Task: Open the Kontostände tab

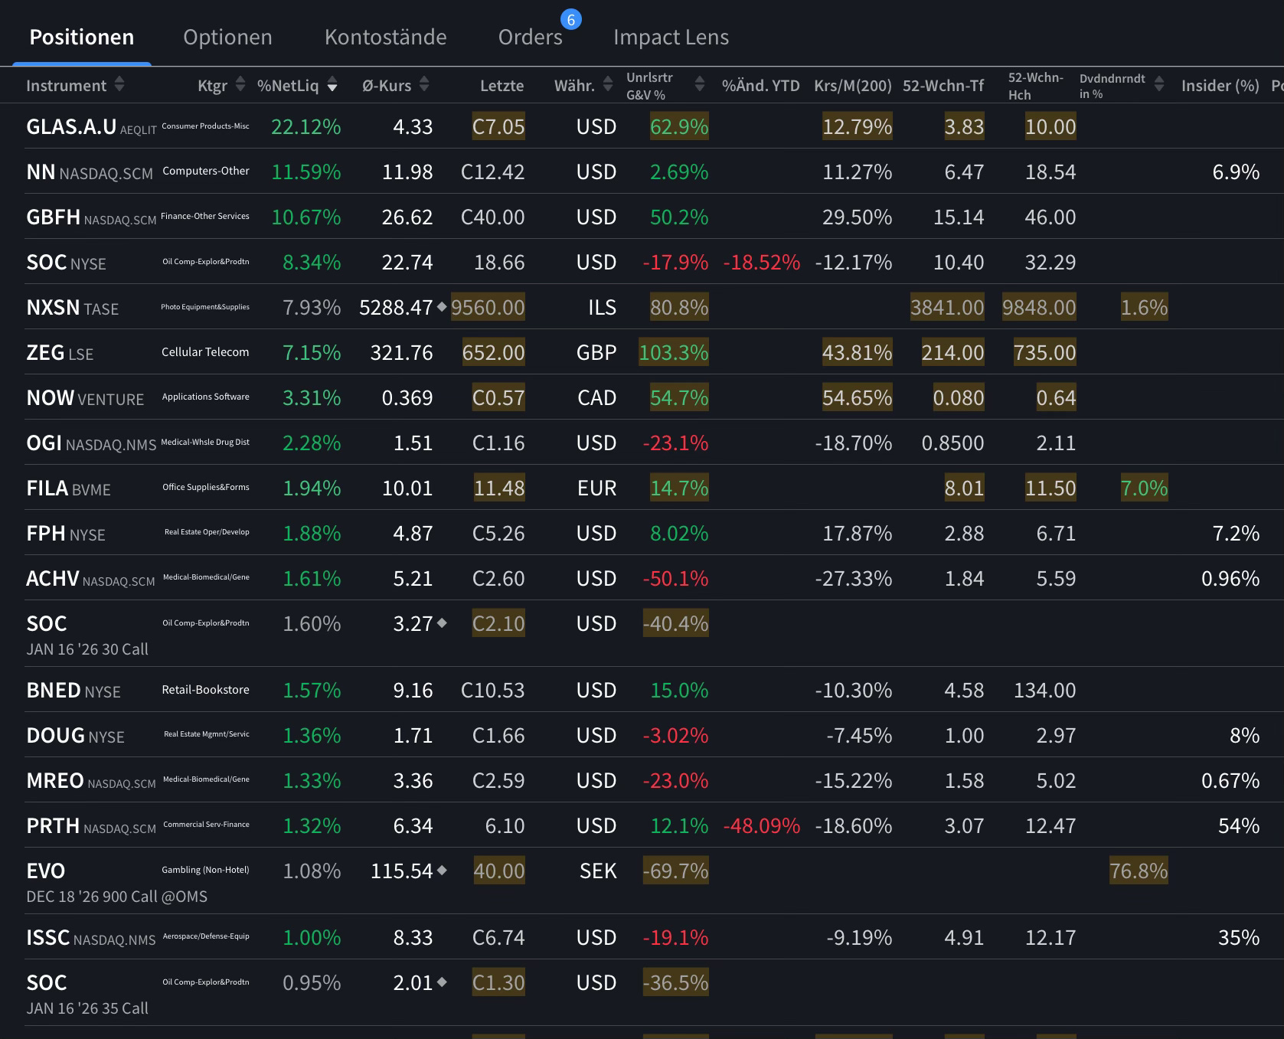Action: [x=385, y=37]
